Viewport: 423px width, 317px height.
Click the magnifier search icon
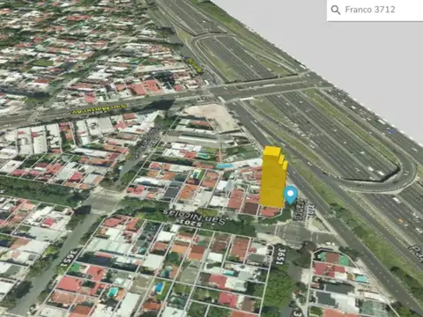pyautogui.click(x=336, y=10)
